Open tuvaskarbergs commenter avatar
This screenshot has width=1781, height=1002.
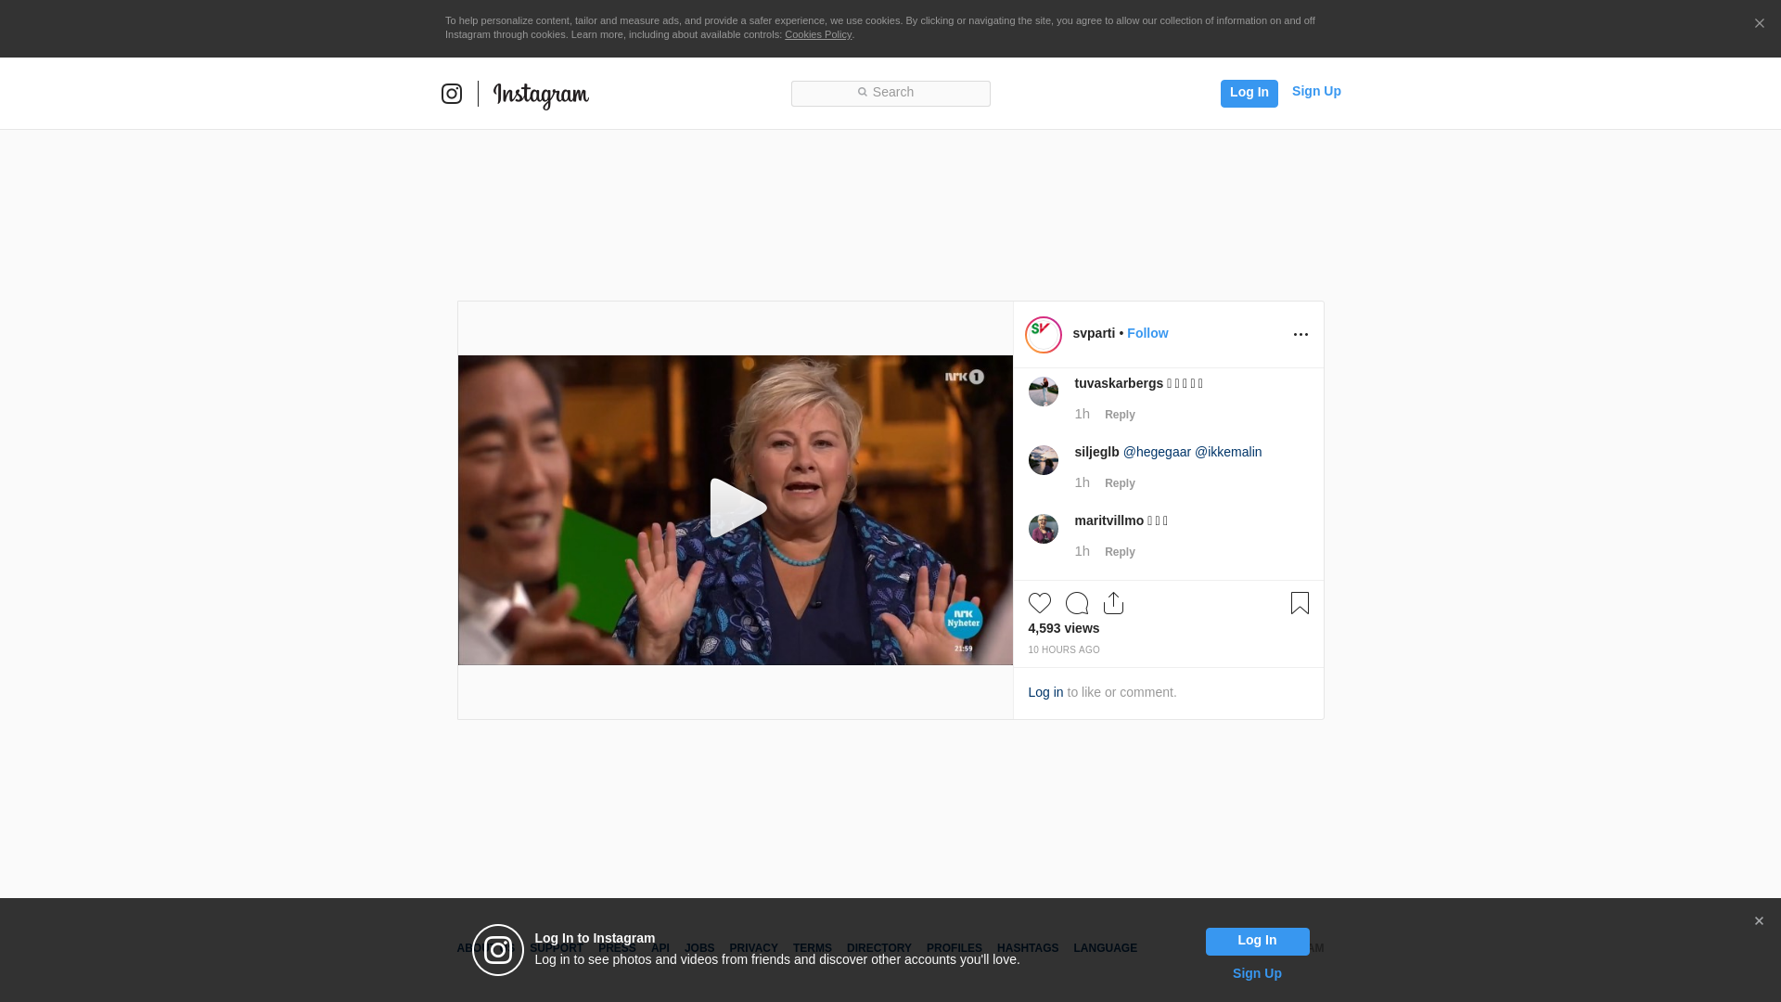(x=1044, y=392)
